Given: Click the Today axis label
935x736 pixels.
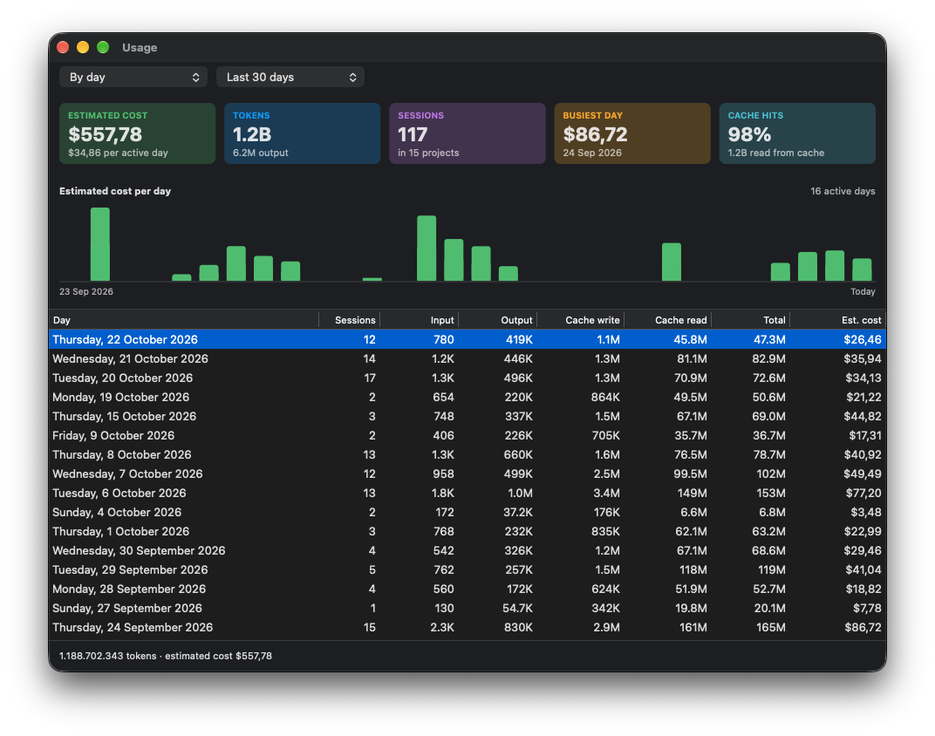Looking at the screenshot, I should click(863, 291).
